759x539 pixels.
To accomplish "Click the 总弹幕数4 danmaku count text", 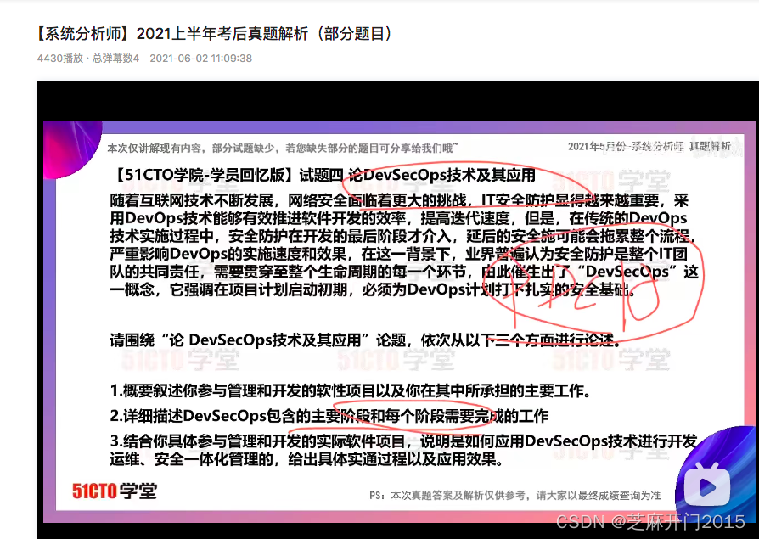I will tap(115, 59).
